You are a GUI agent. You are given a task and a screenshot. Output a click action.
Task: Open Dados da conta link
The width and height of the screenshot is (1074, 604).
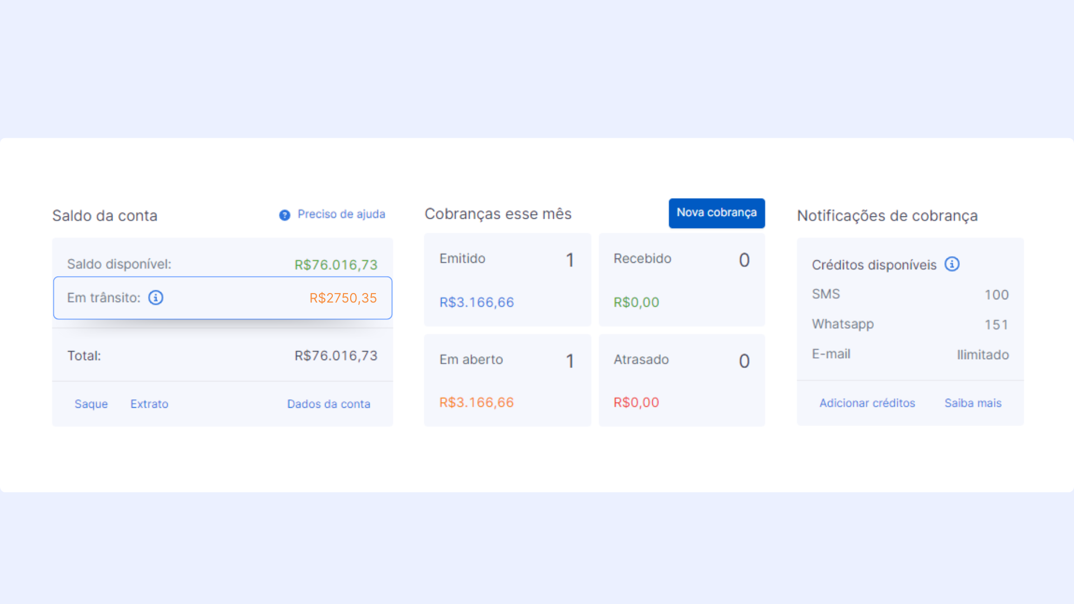328,404
